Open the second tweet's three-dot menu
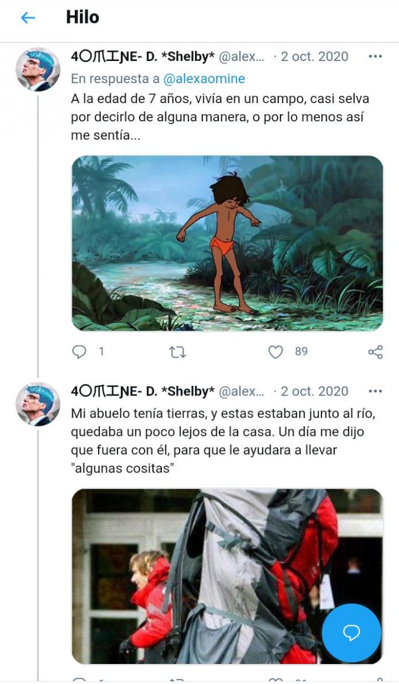The width and height of the screenshot is (399, 684). pos(375,391)
